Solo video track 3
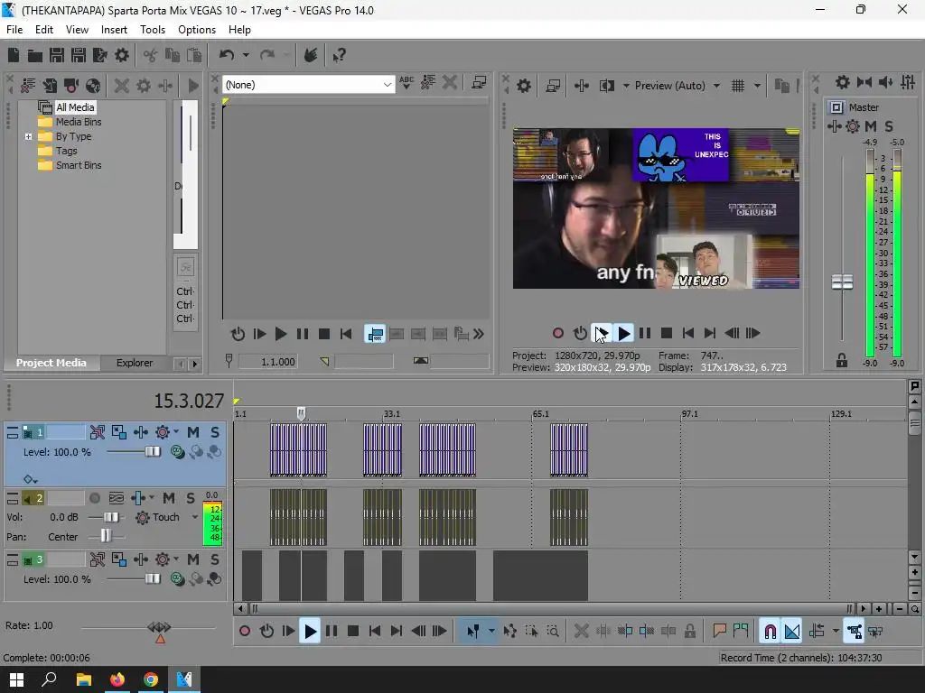 click(215, 559)
